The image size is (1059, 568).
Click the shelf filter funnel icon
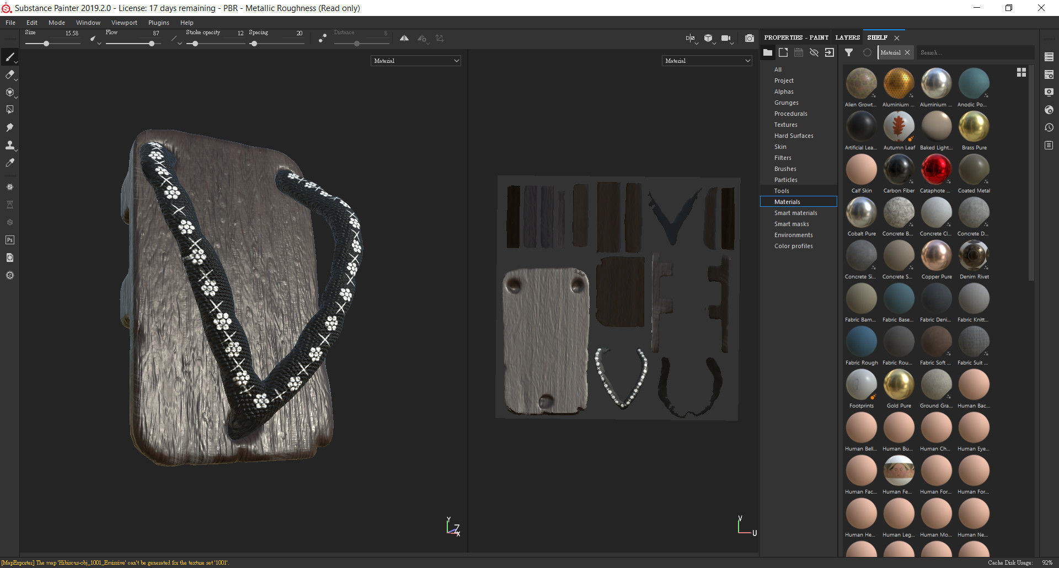849,52
